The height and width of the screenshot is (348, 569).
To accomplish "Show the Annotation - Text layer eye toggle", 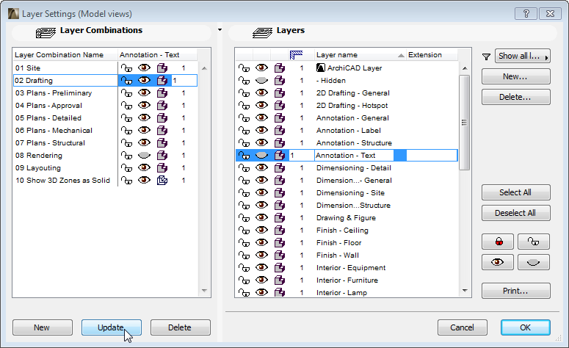I will [x=261, y=156].
